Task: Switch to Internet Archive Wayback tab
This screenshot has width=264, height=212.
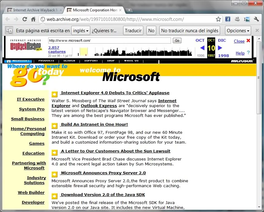Action: coord(34,10)
